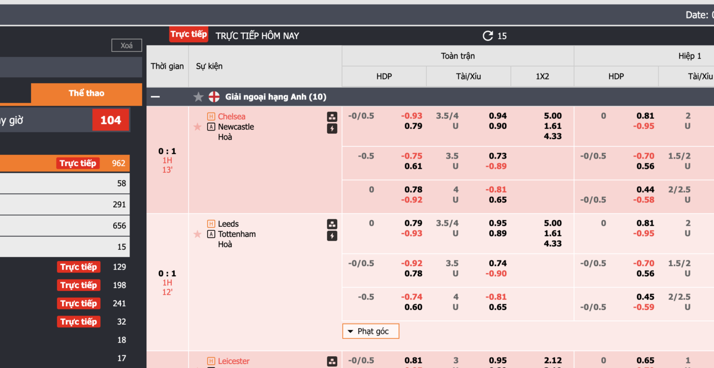Select sidebar row with count 656

[x=65, y=226]
